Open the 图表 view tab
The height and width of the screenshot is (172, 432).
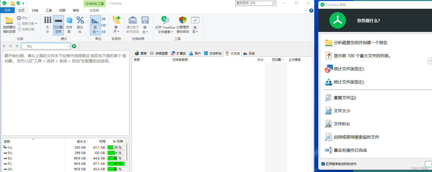coord(141,53)
